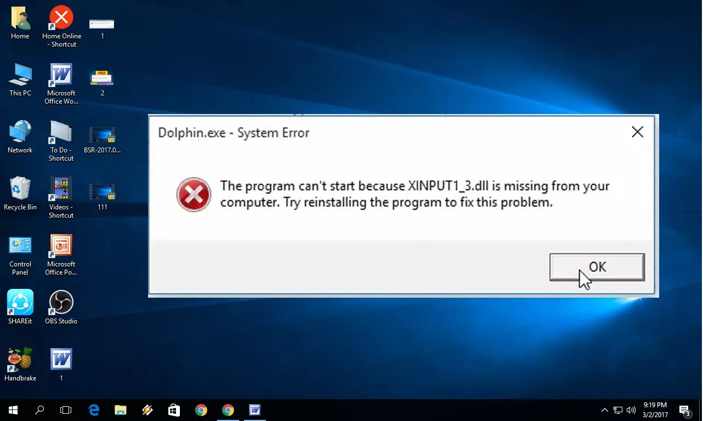Open File Explorer from the taskbar
The image size is (703, 421).
click(x=121, y=410)
